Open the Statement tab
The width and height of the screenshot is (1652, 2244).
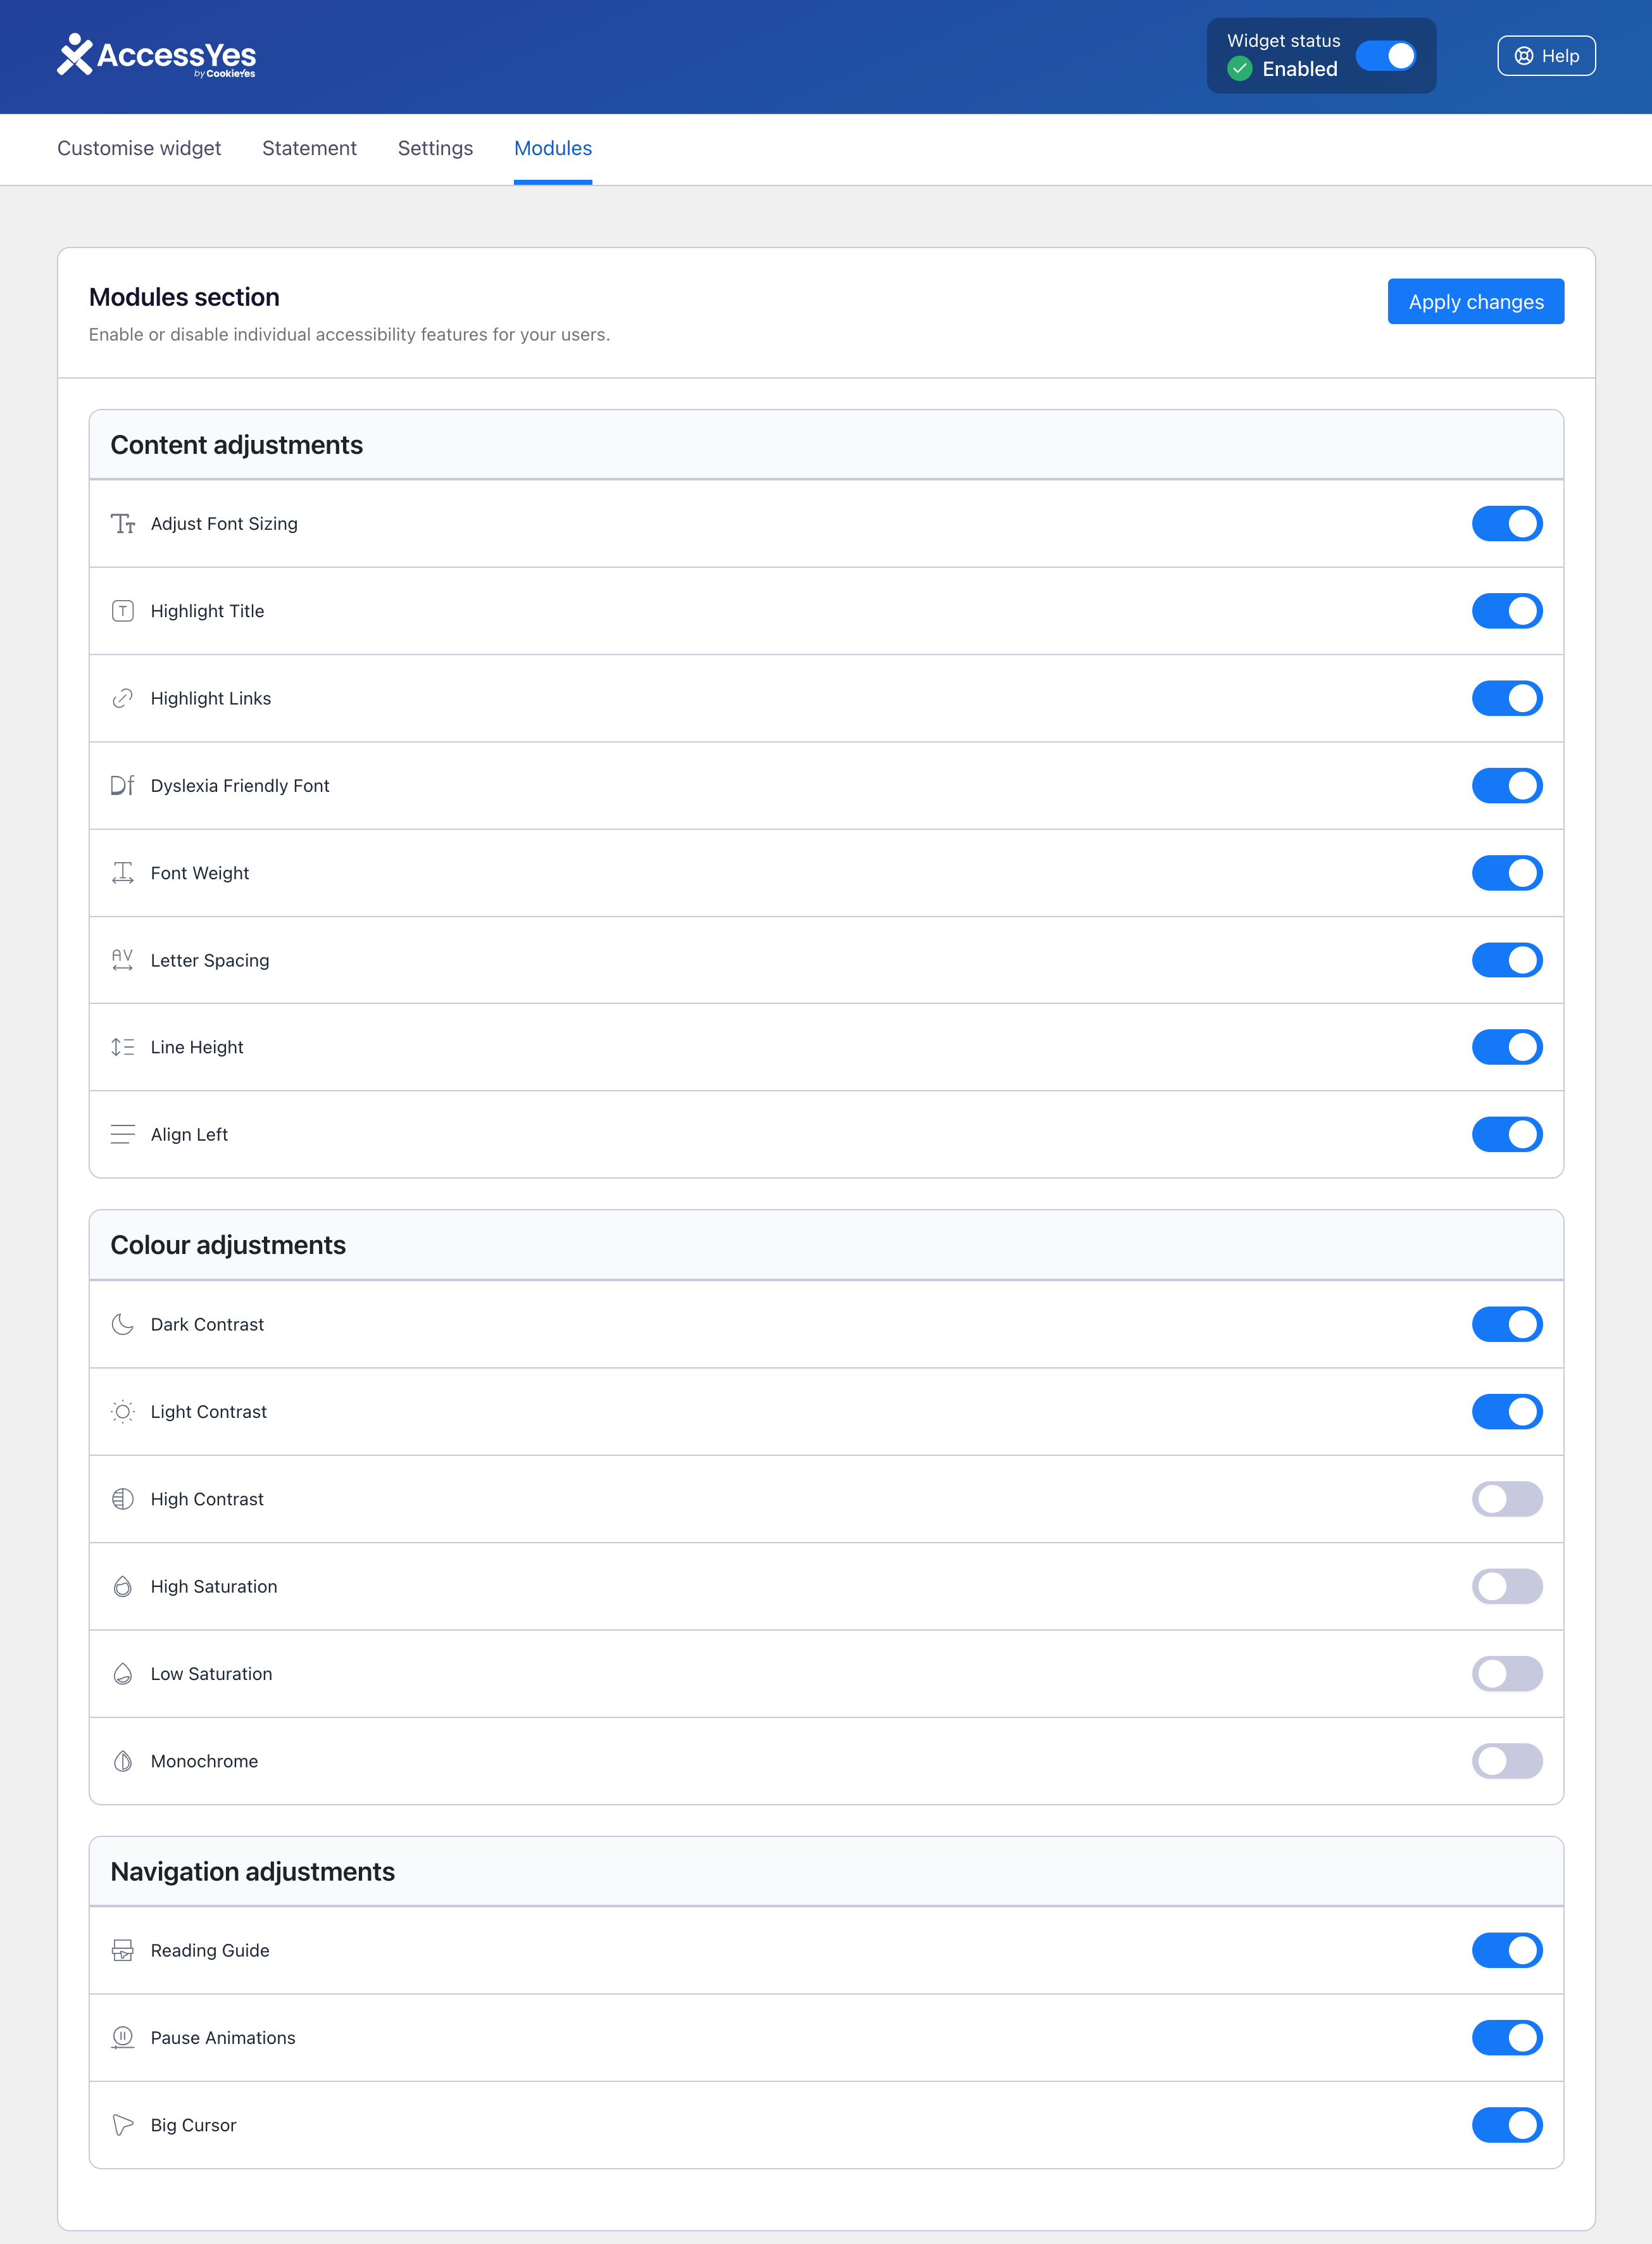309,148
